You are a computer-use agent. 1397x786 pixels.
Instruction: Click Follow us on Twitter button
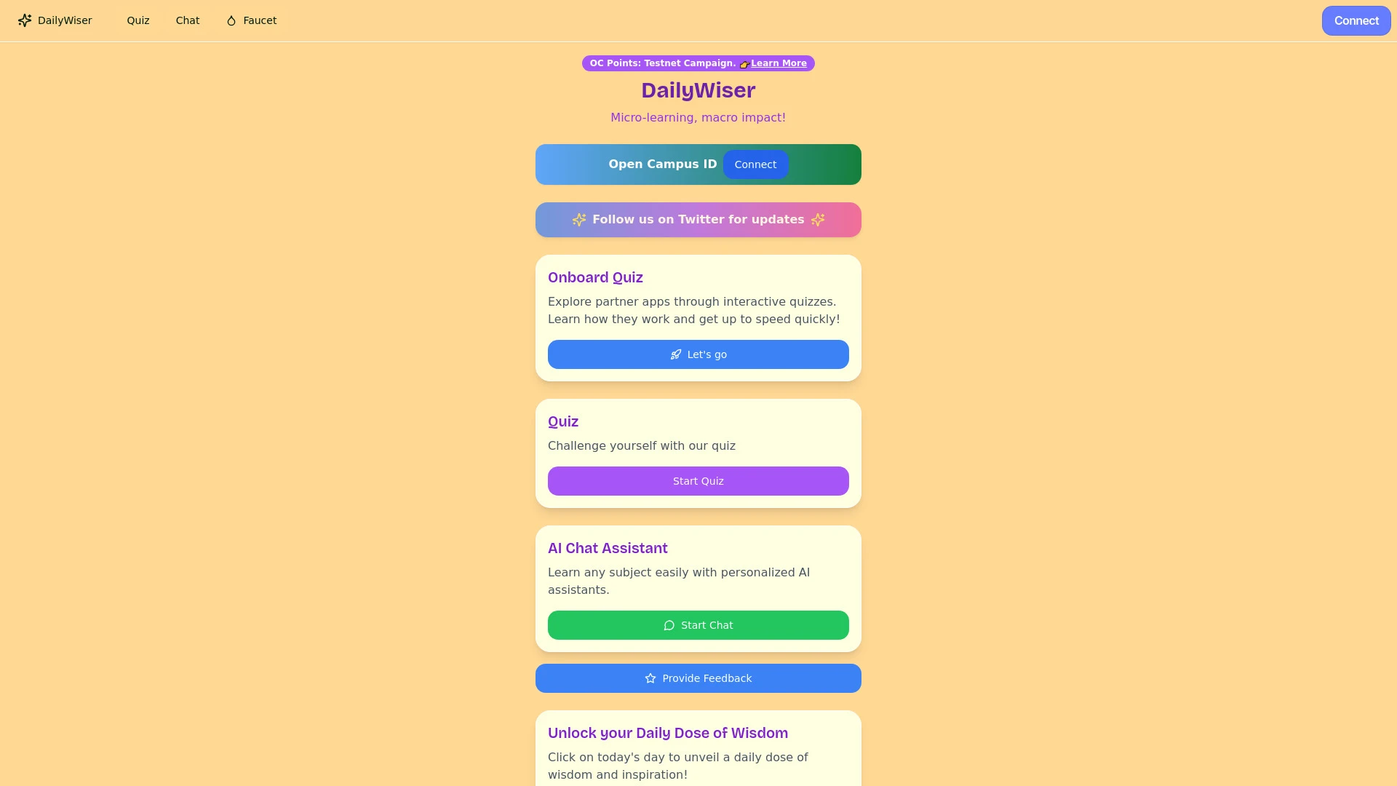(x=698, y=220)
